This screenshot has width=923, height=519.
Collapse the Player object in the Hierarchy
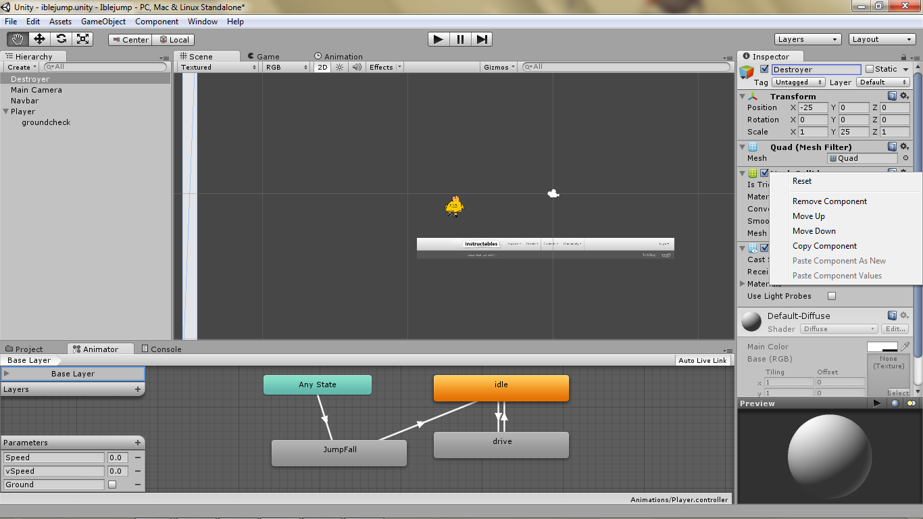pyautogui.click(x=5, y=111)
